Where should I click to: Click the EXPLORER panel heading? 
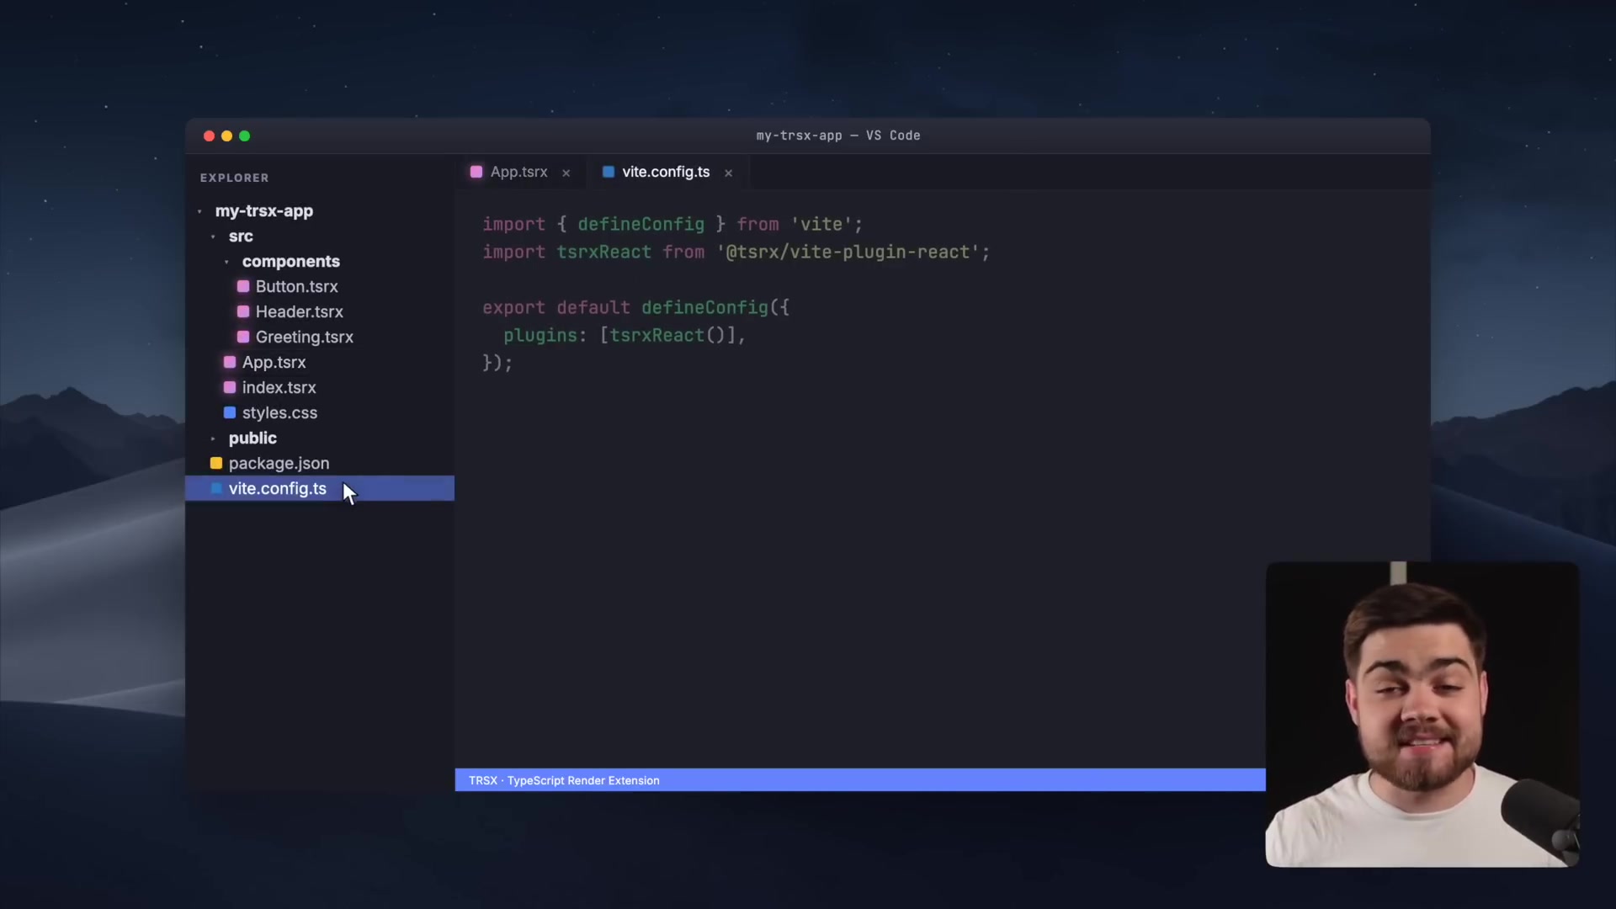coord(235,178)
